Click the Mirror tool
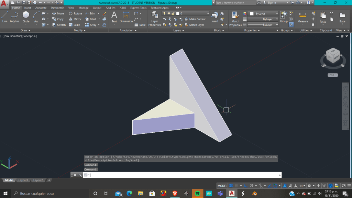The height and width of the screenshot is (198, 352). (x=75, y=19)
